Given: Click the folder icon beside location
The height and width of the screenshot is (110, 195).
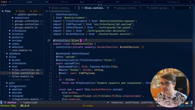Looking at the screenshot, I should click(10, 34).
